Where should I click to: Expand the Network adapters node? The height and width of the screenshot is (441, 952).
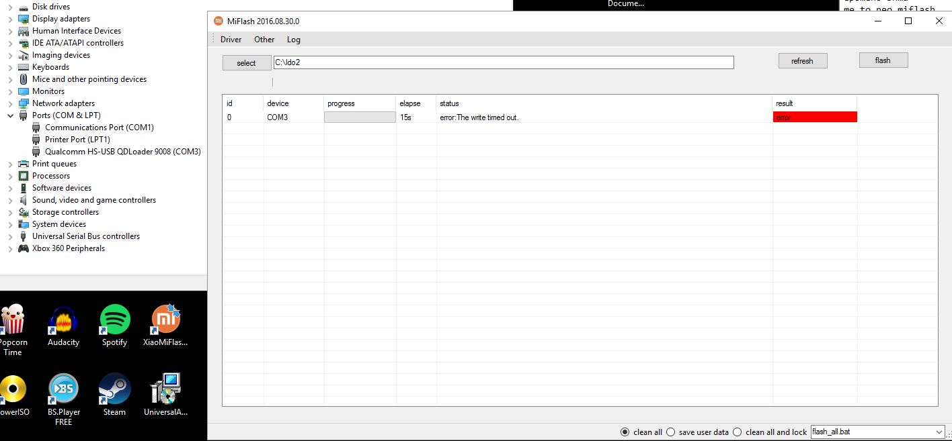pyautogui.click(x=10, y=103)
